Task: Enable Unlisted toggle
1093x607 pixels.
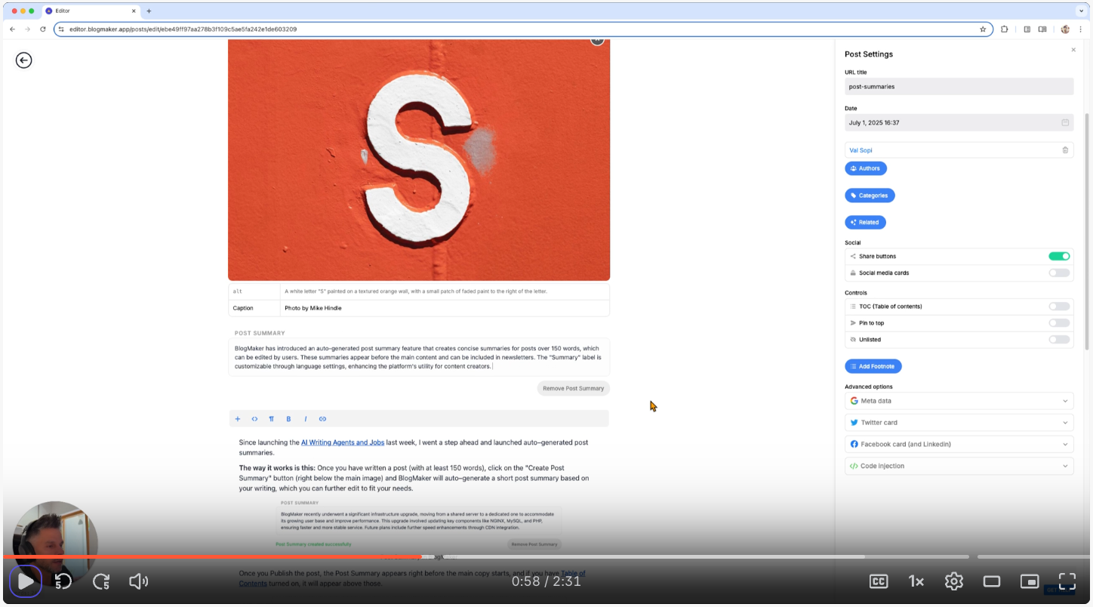Action: pyautogui.click(x=1059, y=340)
